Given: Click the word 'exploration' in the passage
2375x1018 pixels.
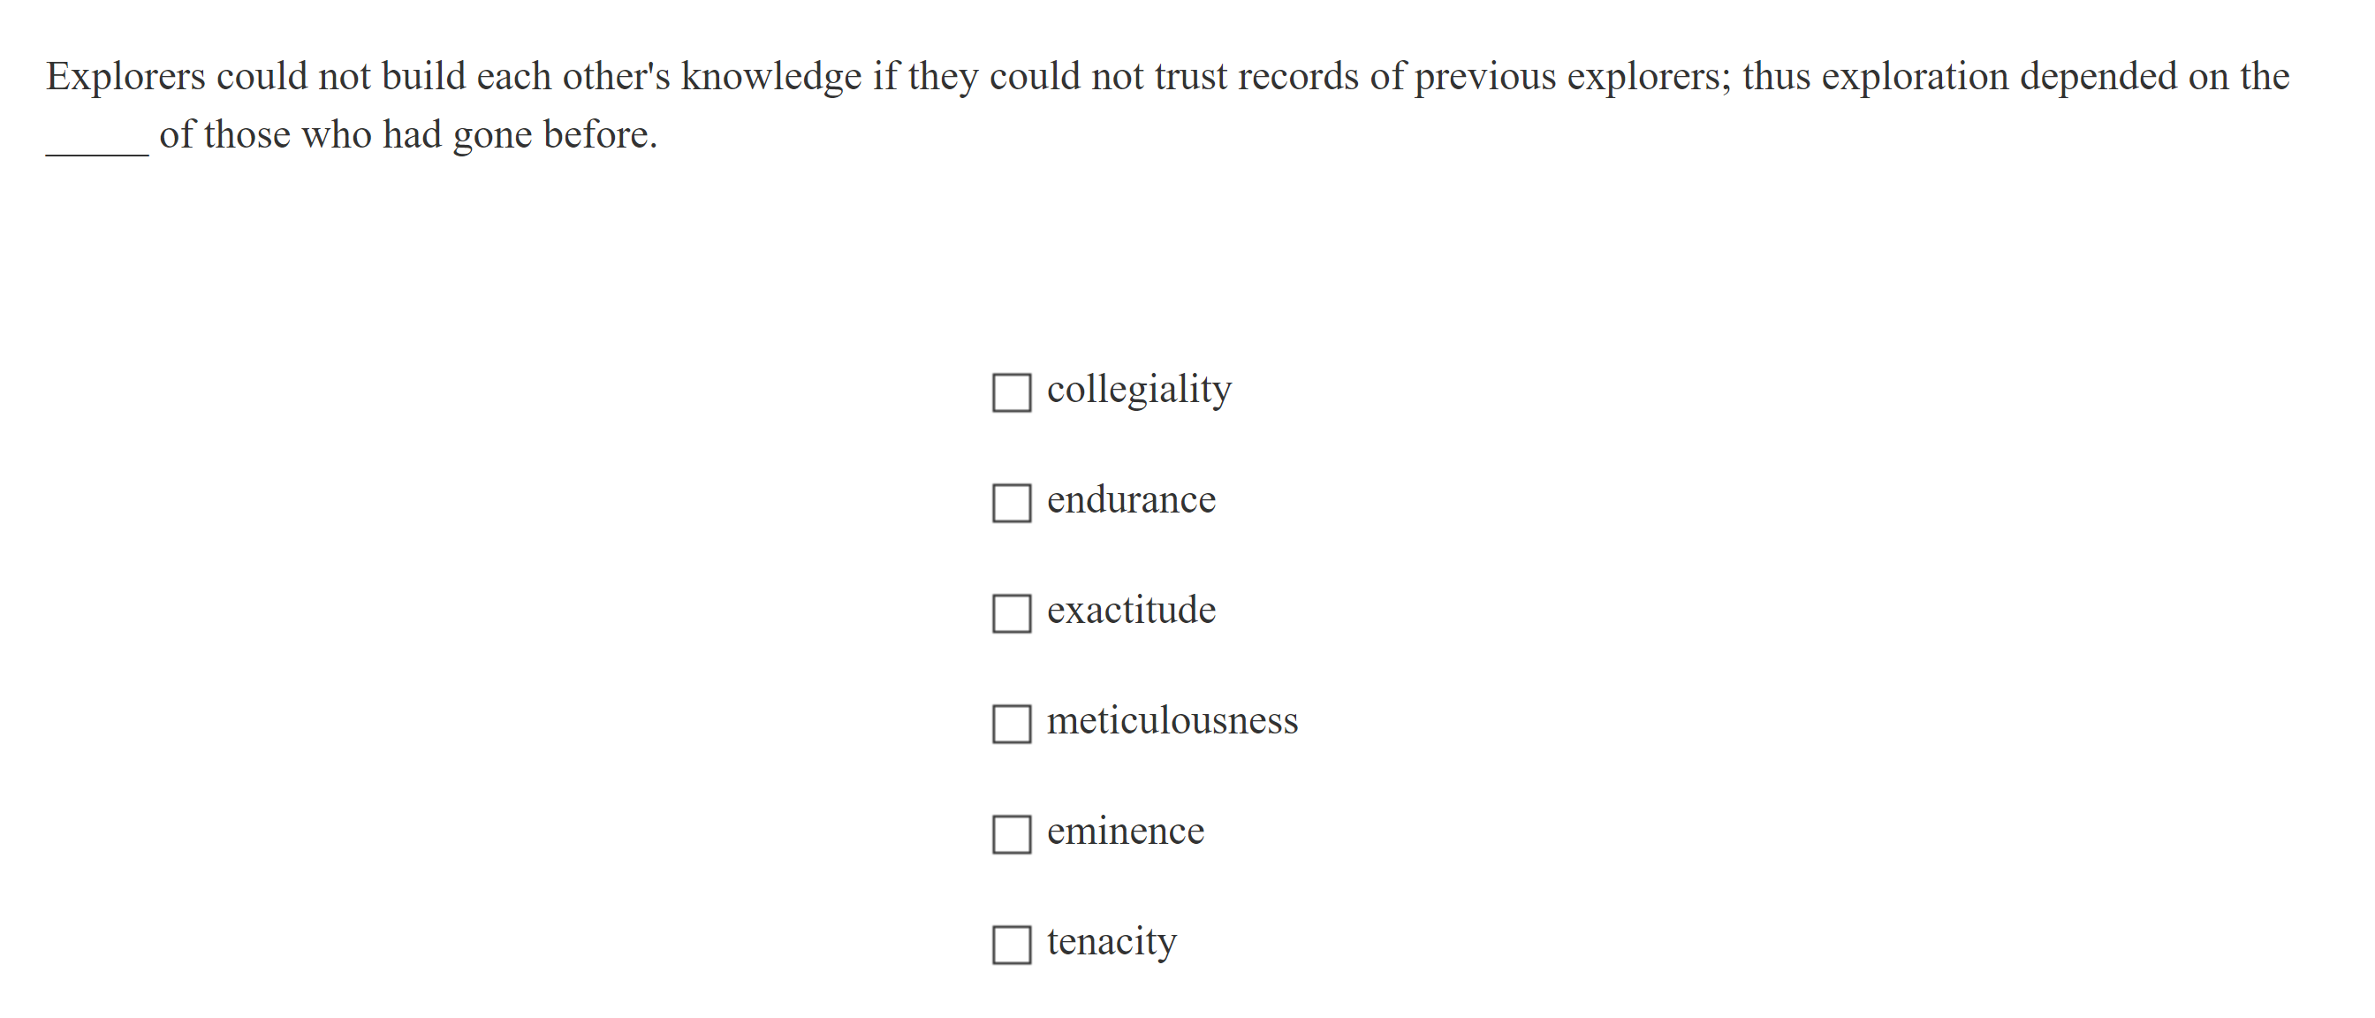Looking at the screenshot, I should tap(1918, 77).
